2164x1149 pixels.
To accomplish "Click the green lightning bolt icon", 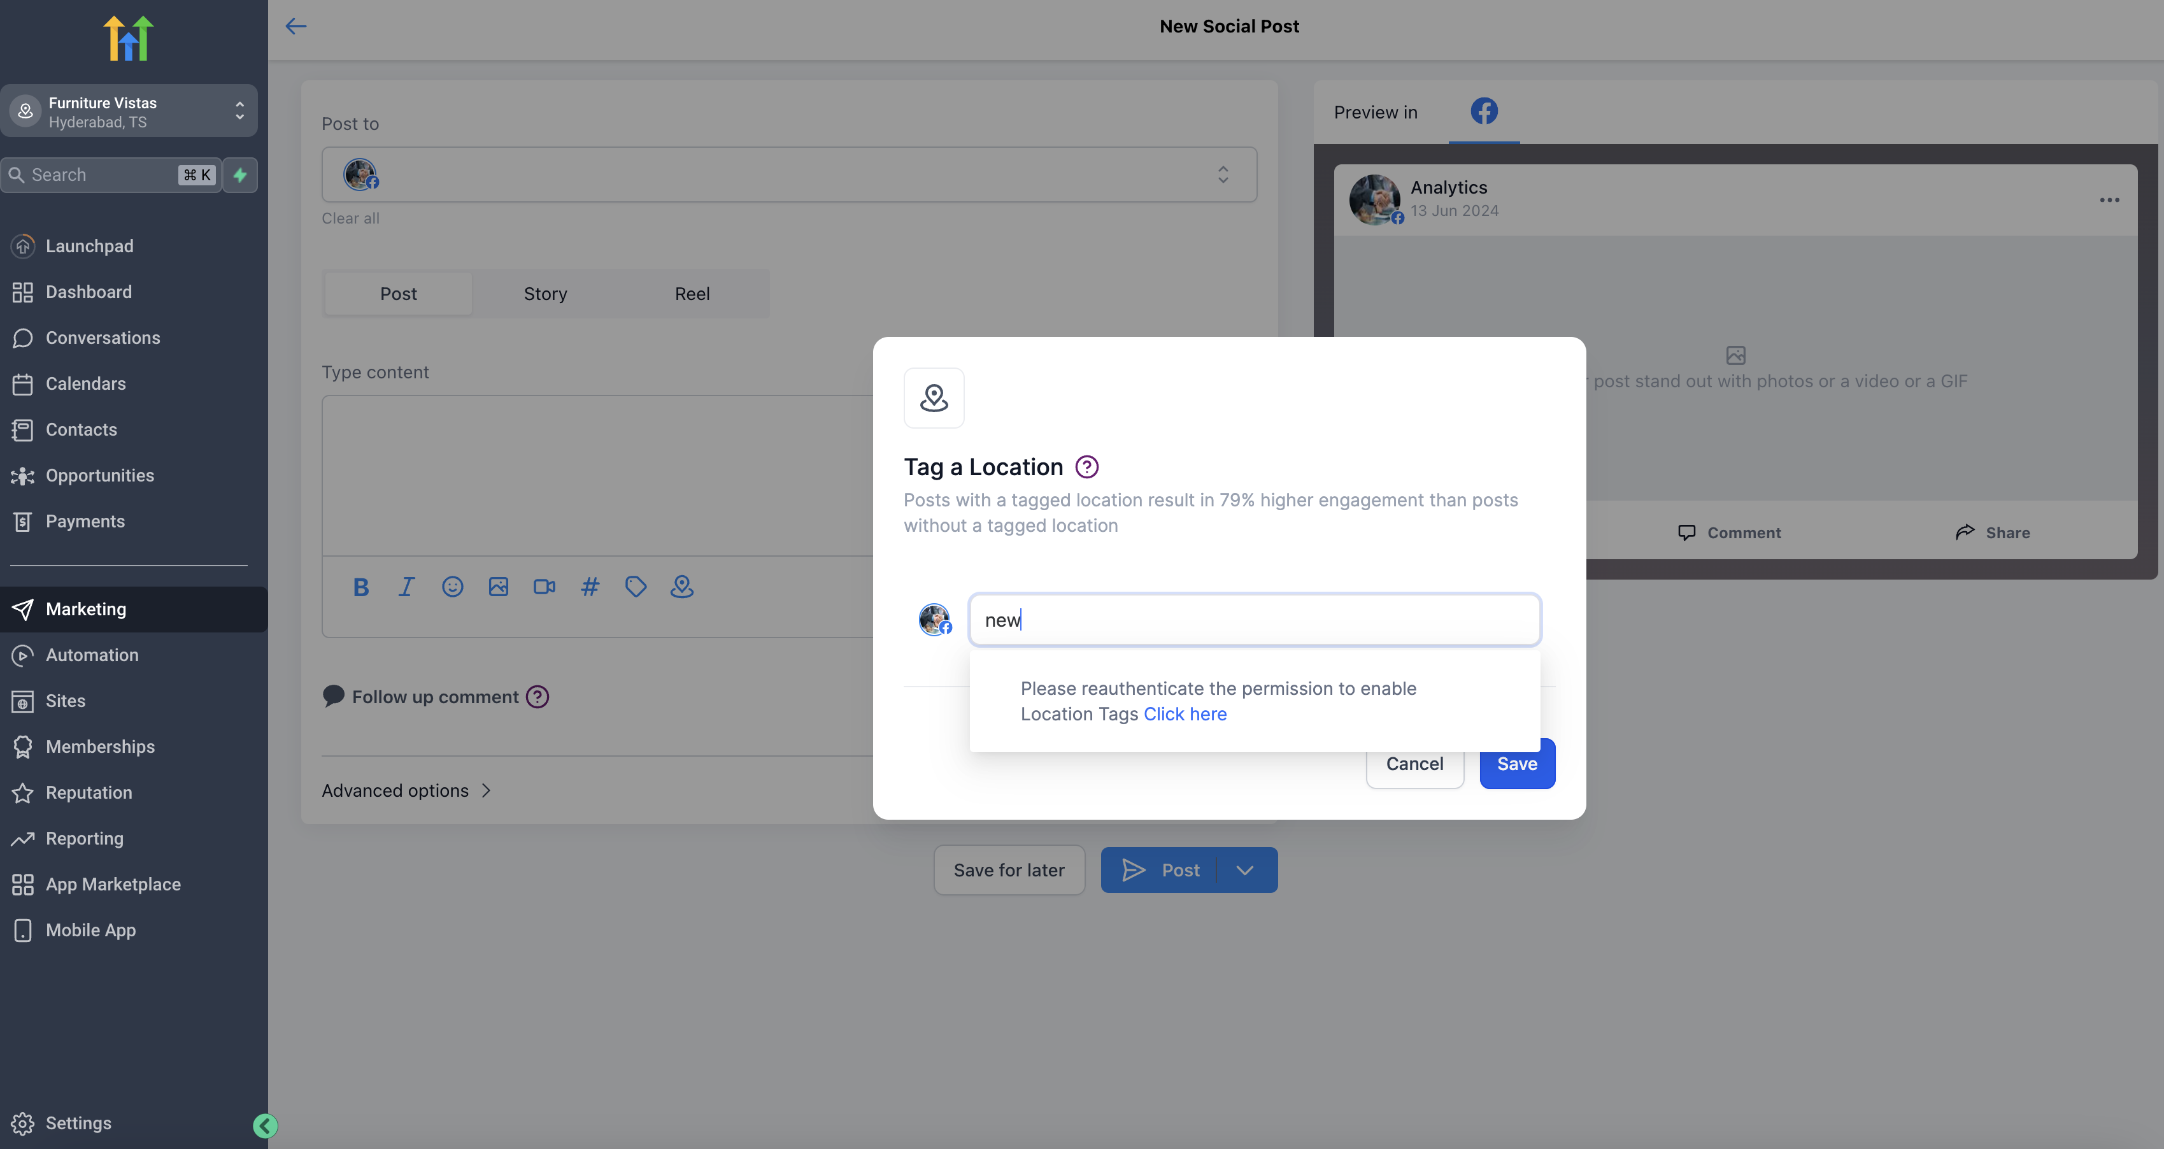I will click(240, 175).
